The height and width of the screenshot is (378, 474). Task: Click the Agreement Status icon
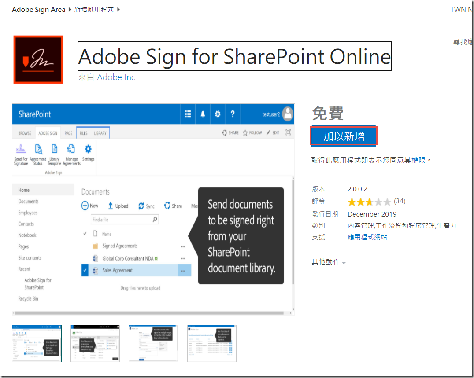pyautogui.click(x=38, y=149)
